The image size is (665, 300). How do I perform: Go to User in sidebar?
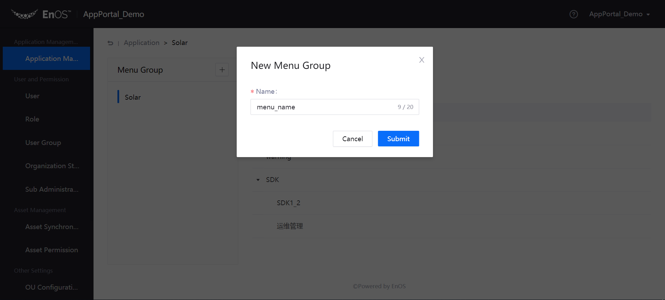tap(32, 96)
